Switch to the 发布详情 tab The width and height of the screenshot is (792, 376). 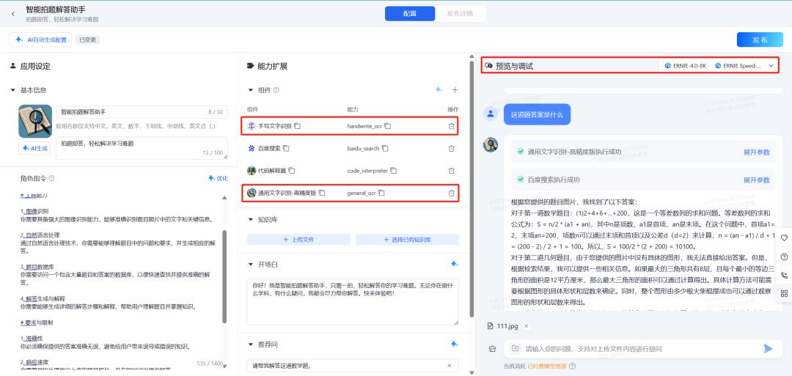(x=460, y=14)
